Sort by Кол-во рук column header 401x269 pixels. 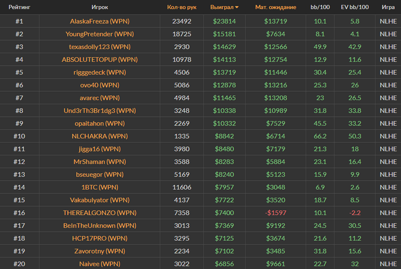pyautogui.click(x=182, y=7)
